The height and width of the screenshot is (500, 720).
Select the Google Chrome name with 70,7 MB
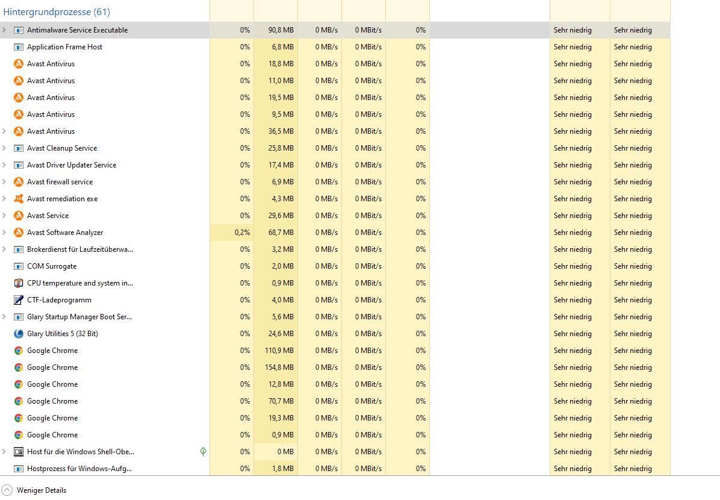coord(52,401)
